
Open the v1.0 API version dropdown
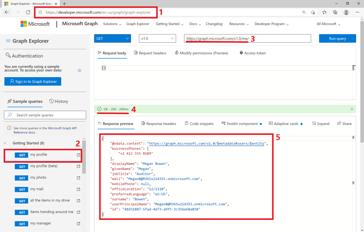[x=157, y=38]
